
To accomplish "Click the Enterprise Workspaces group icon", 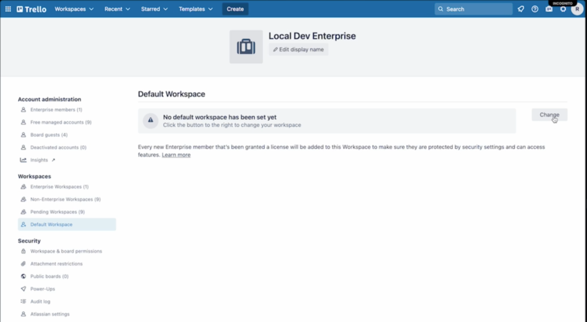I will click(24, 187).
